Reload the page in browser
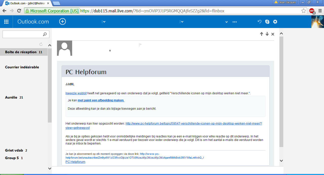Screen dimensions: 324x175 pyautogui.click(x=19, y=11)
